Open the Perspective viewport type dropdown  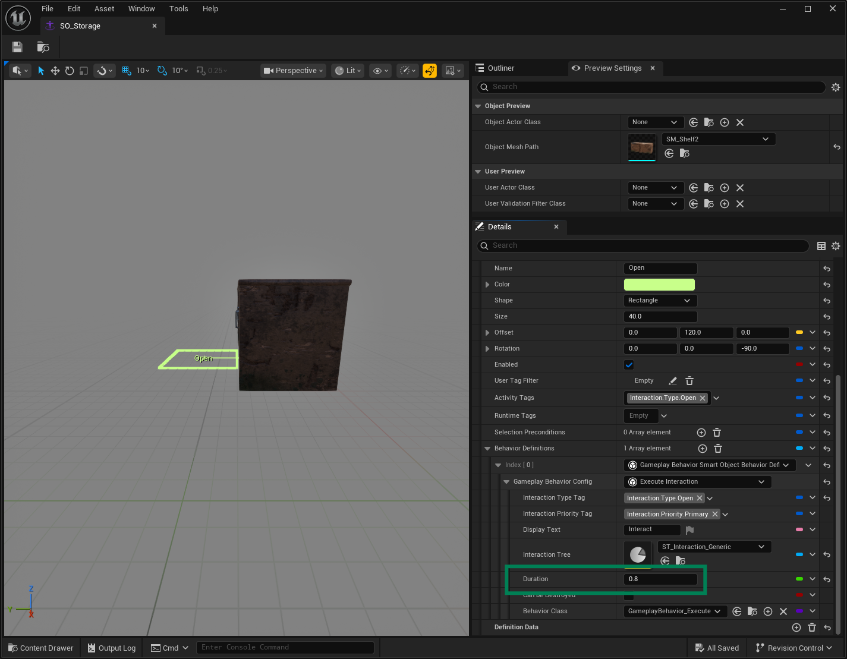point(294,71)
